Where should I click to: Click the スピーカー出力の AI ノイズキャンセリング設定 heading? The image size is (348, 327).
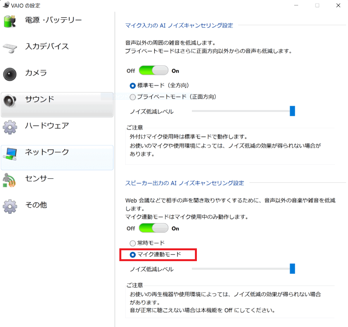tap(184, 183)
